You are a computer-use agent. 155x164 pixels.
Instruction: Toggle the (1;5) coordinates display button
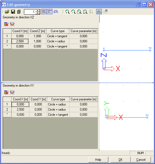click(56, 12)
